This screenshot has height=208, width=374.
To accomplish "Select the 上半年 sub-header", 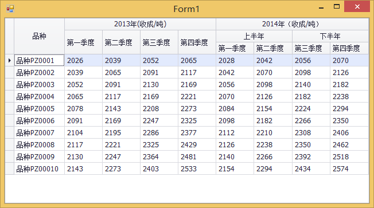I will click(x=254, y=36).
